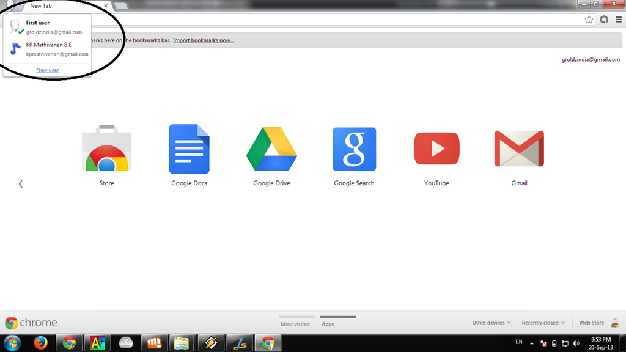Click the user avatar button at top-left
The image size is (626, 352).
tap(11, 5)
